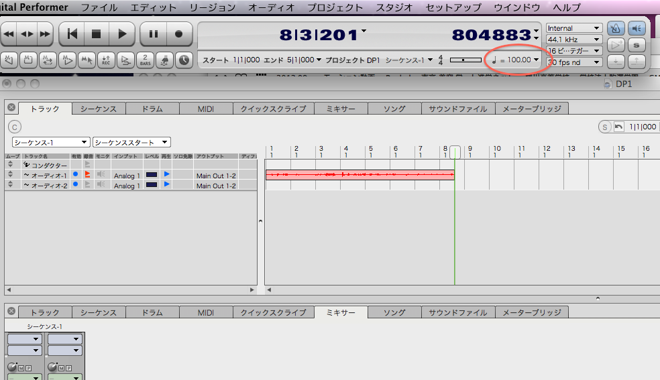Screen dimensions: 660x380
Task: Click the rewind transport button
Action: (x=9, y=34)
